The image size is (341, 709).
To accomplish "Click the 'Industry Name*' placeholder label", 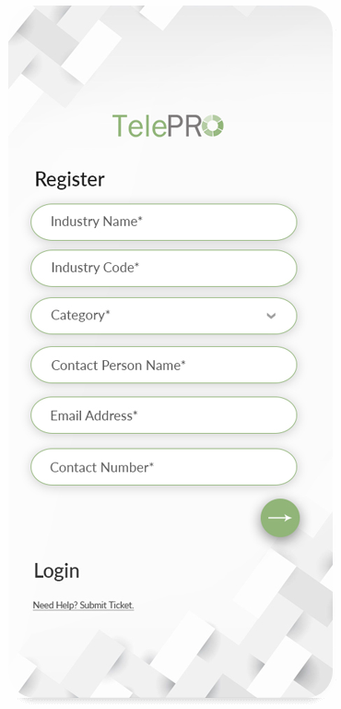I will 97,222.
